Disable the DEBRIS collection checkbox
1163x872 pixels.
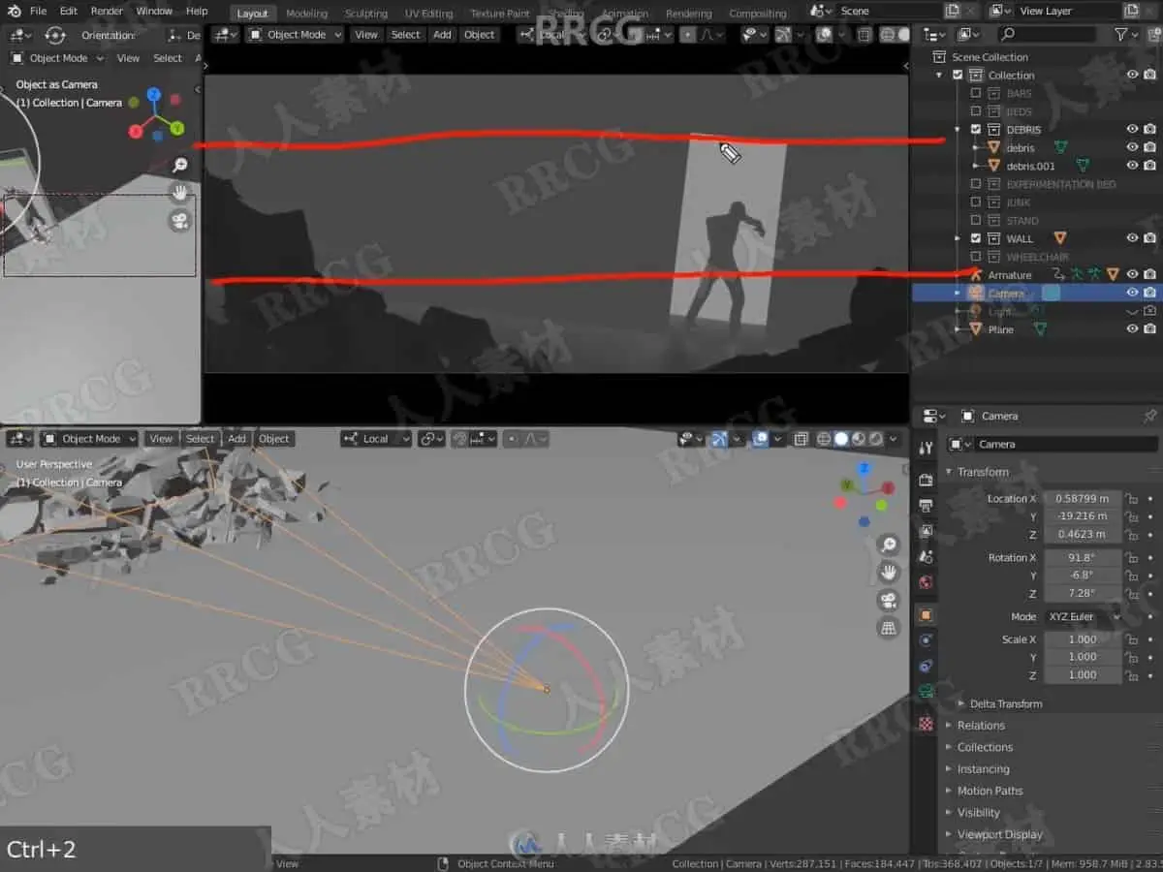click(976, 130)
